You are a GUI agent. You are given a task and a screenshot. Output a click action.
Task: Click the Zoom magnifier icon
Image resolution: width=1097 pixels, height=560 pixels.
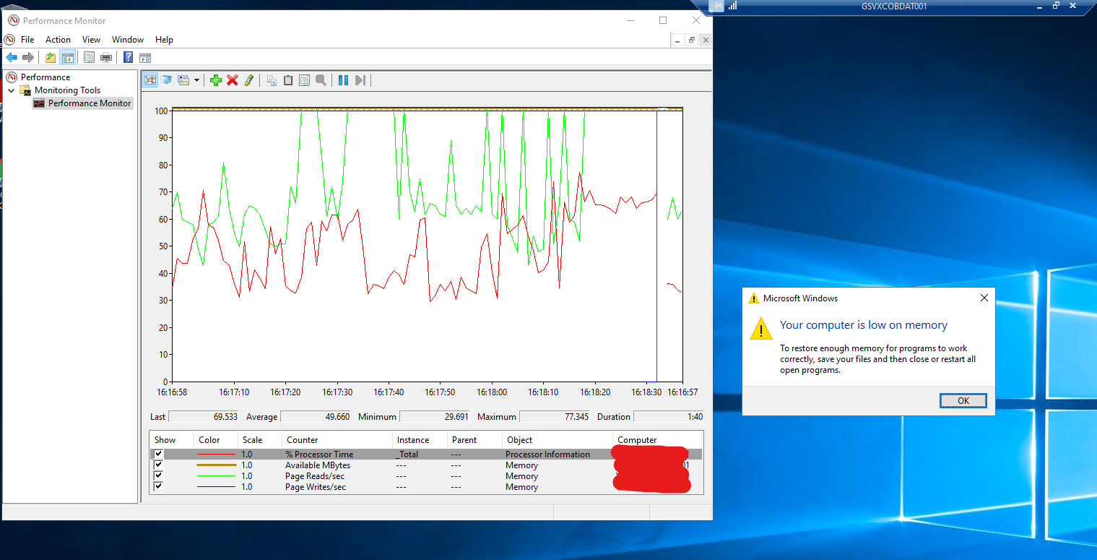[321, 80]
